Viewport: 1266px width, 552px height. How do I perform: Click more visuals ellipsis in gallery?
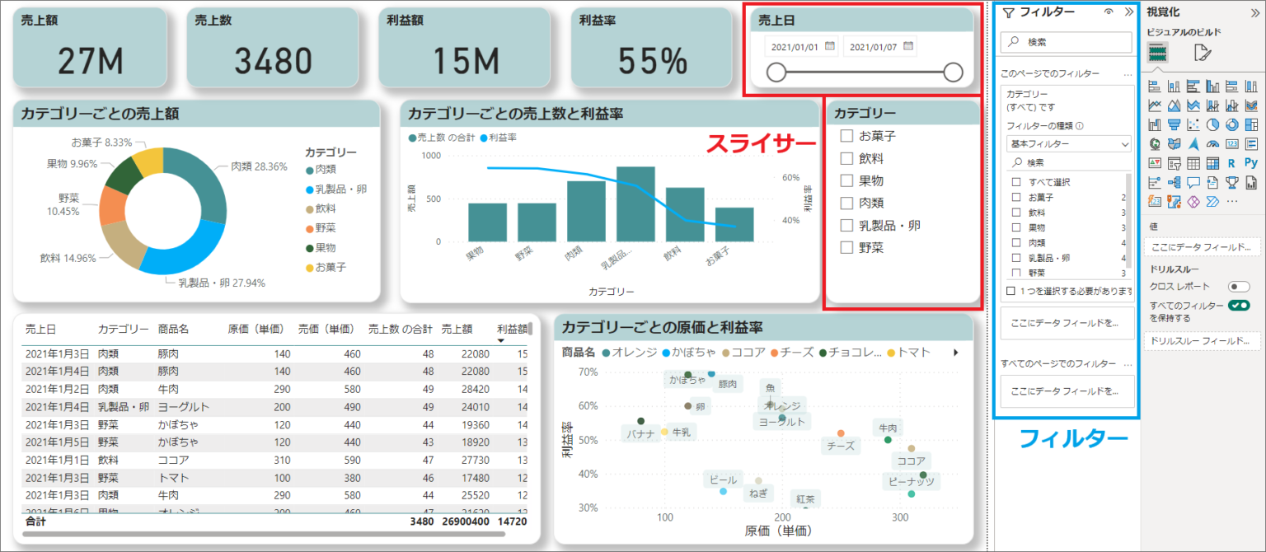pyautogui.click(x=1232, y=201)
